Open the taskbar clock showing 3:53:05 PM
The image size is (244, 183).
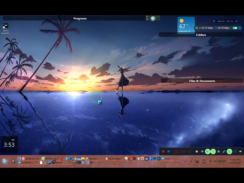coord(235,161)
